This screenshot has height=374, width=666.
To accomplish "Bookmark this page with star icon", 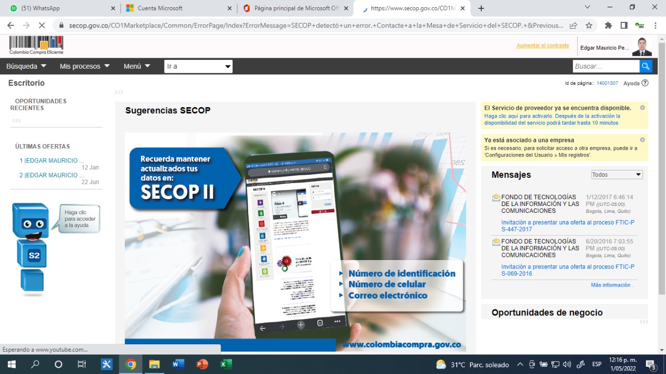I will click(x=589, y=25).
